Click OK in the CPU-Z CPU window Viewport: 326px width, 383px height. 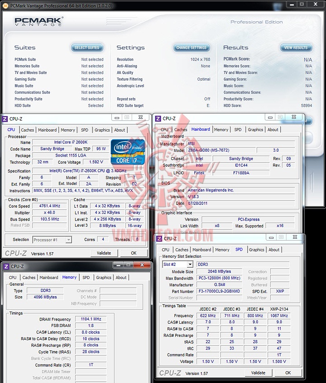point(134,253)
